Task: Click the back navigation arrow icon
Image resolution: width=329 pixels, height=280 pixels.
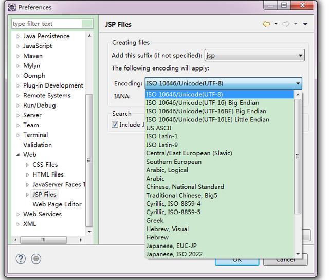Action: coord(266,24)
